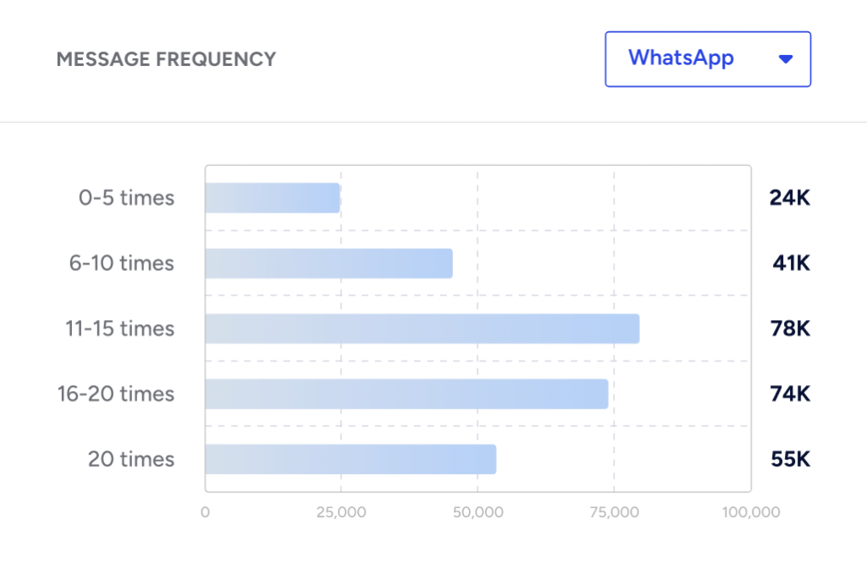Click the 0 axis origin label
The height and width of the screenshot is (574, 867).
point(205,511)
